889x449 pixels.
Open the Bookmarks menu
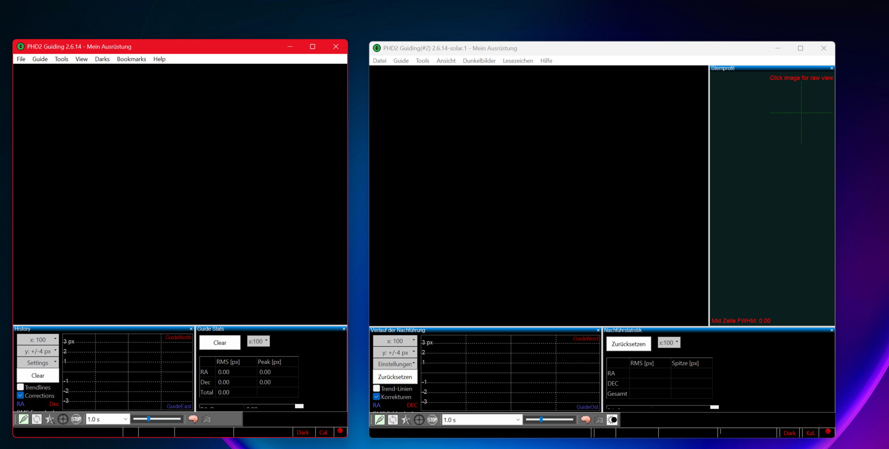131,59
